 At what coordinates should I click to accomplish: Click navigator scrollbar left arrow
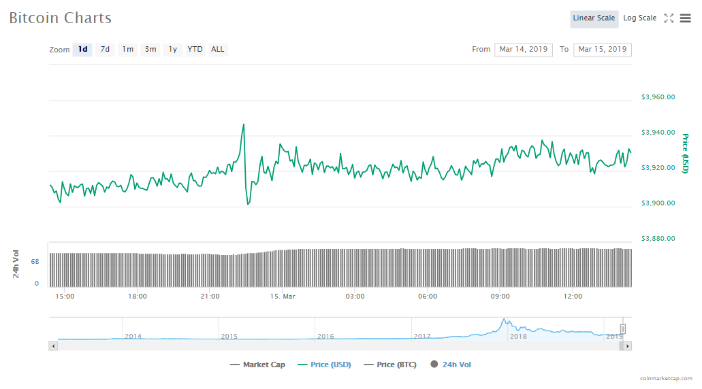(52, 346)
